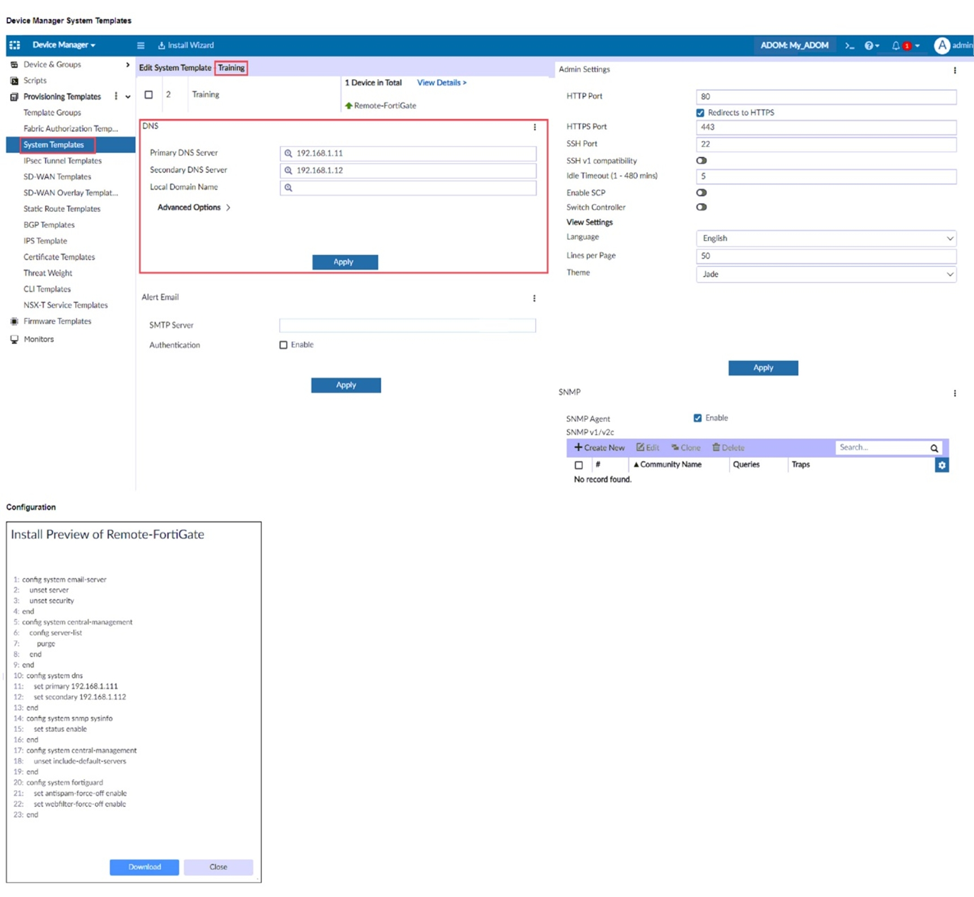Create New SNMP community
Image resolution: width=974 pixels, height=897 pixels.
tap(600, 448)
